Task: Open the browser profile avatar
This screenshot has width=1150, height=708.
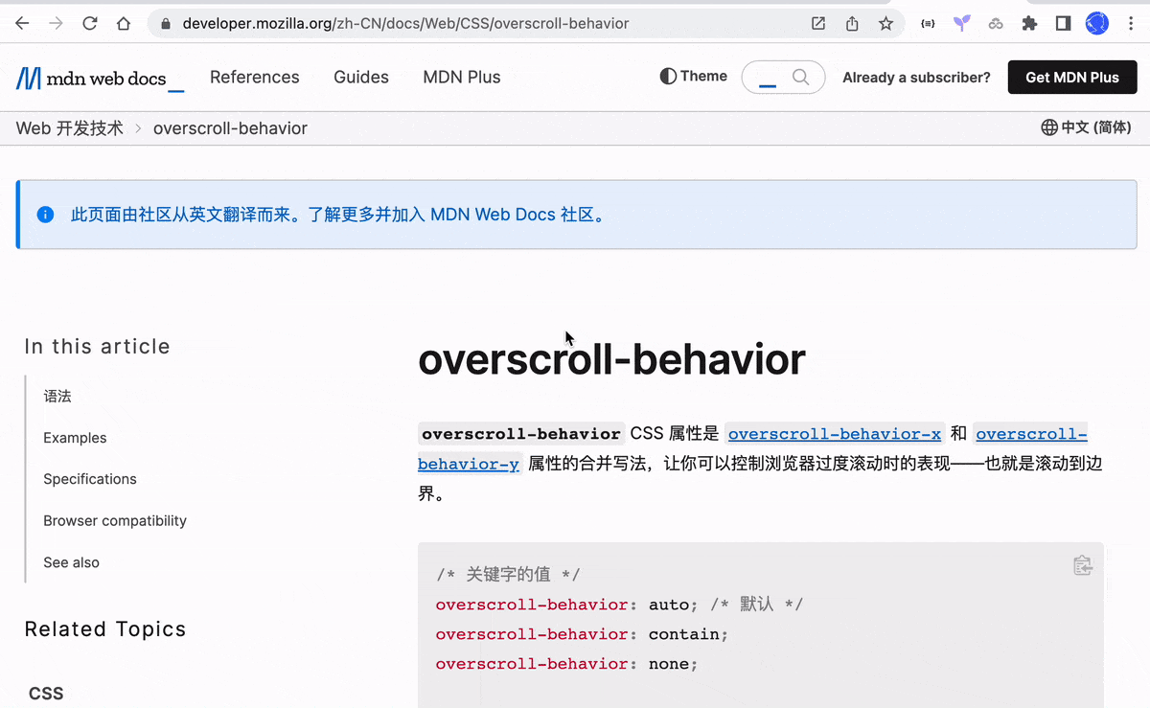Action: click(1096, 23)
